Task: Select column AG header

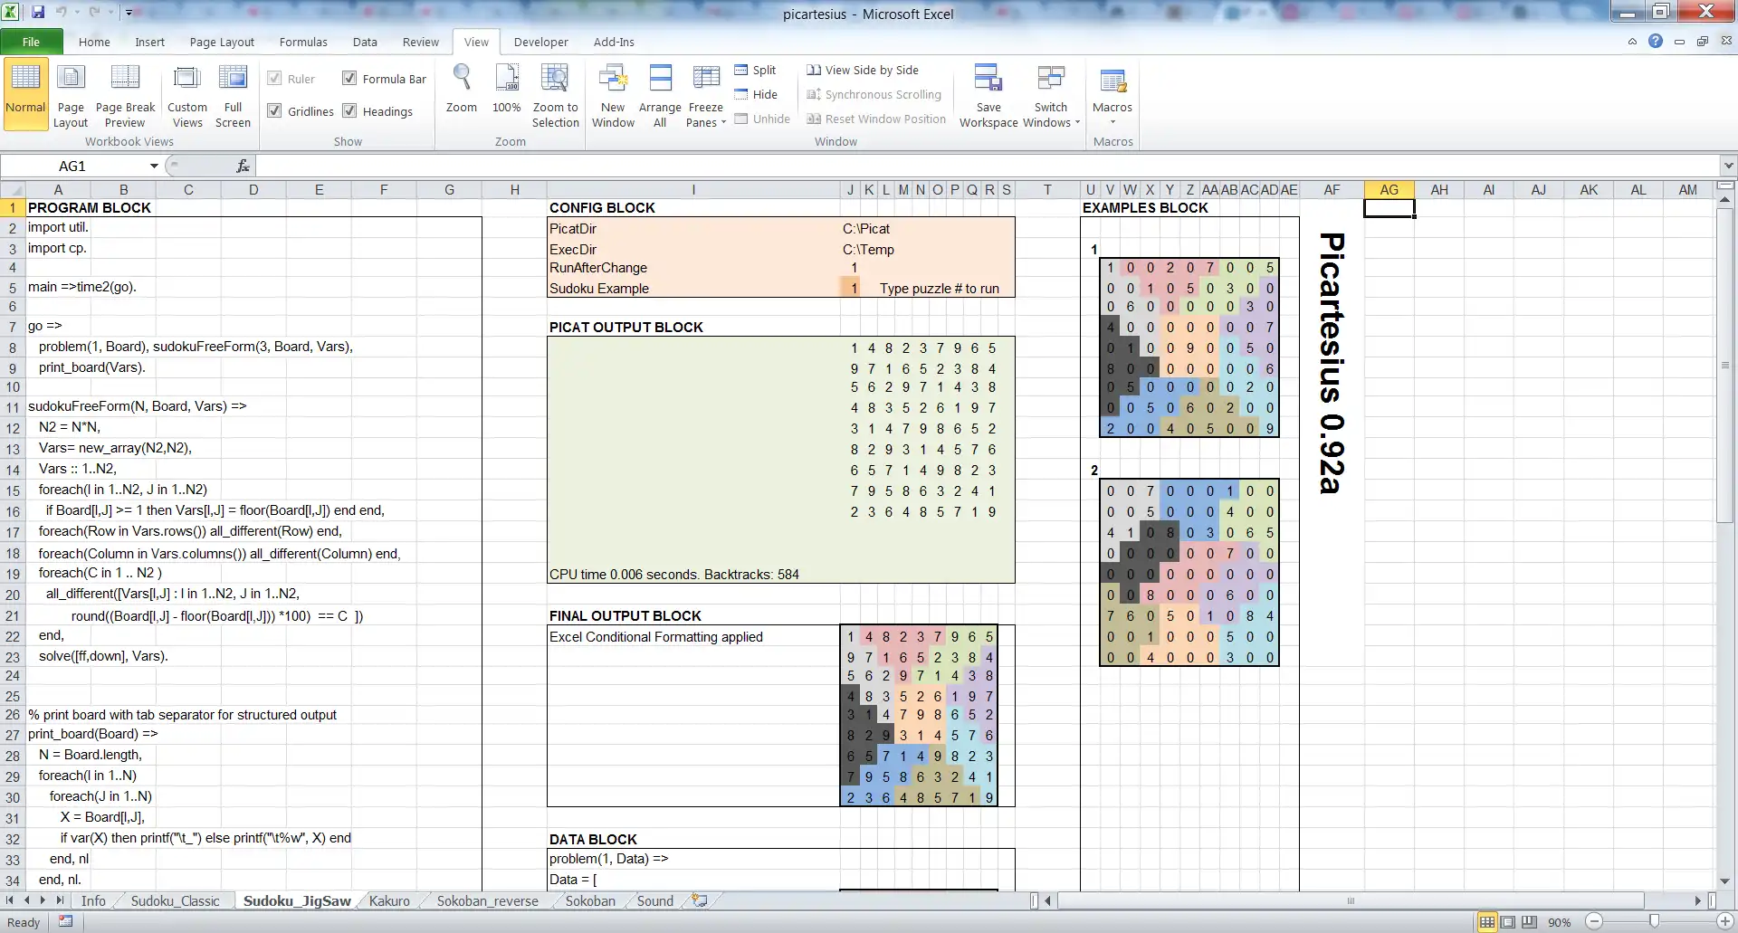Action: pos(1389,190)
